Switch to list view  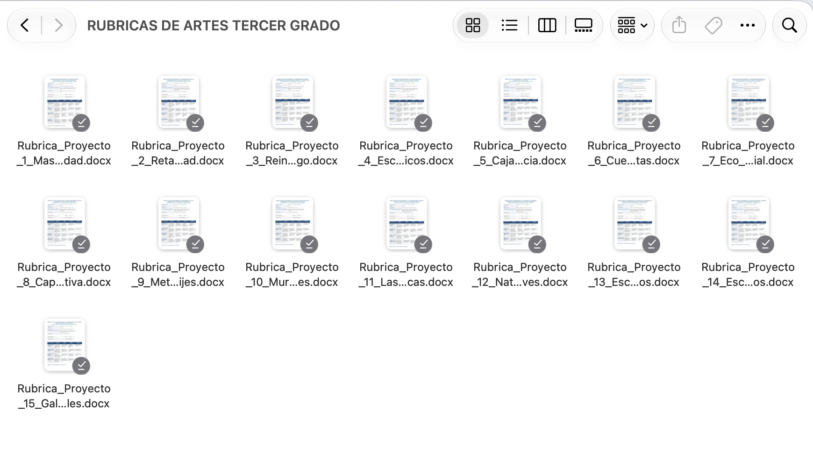(x=509, y=25)
